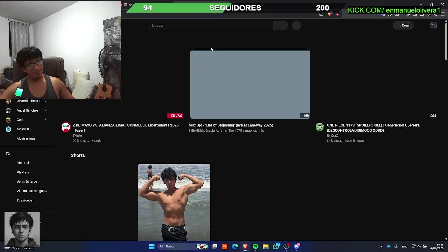Click '34 k vistas - hace 5 horas' text
The image size is (448, 252).
[x=345, y=141]
